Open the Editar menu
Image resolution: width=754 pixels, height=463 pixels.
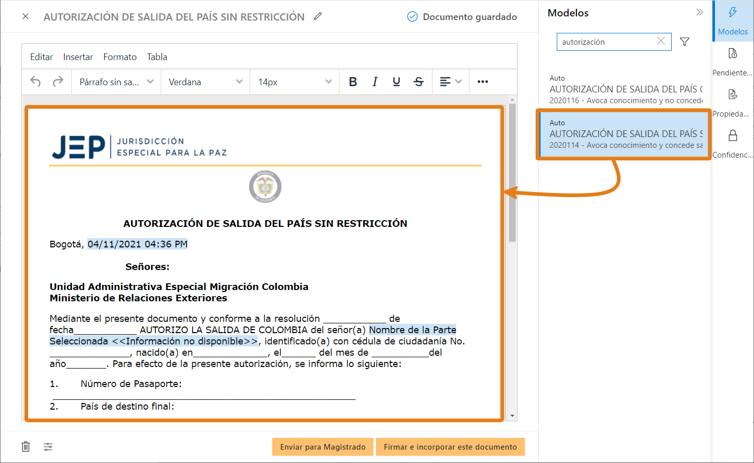pos(42,57)
